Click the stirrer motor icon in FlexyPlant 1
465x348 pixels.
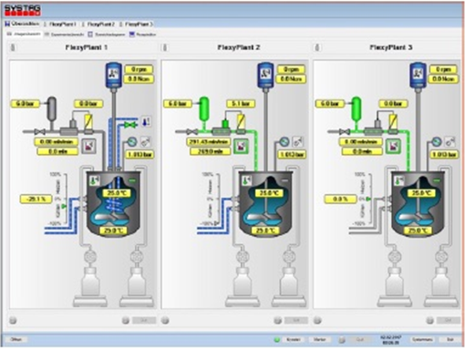(x=113, y=75)
